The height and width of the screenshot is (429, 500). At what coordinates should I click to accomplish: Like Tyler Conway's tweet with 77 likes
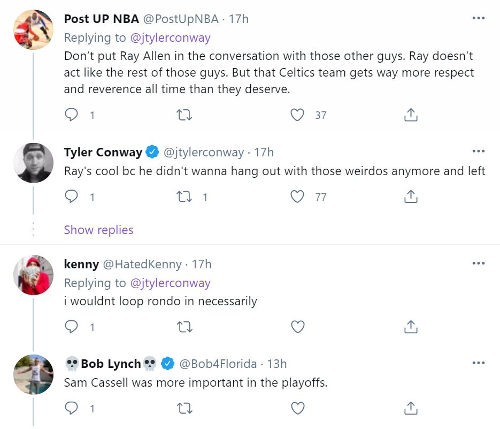297,197
